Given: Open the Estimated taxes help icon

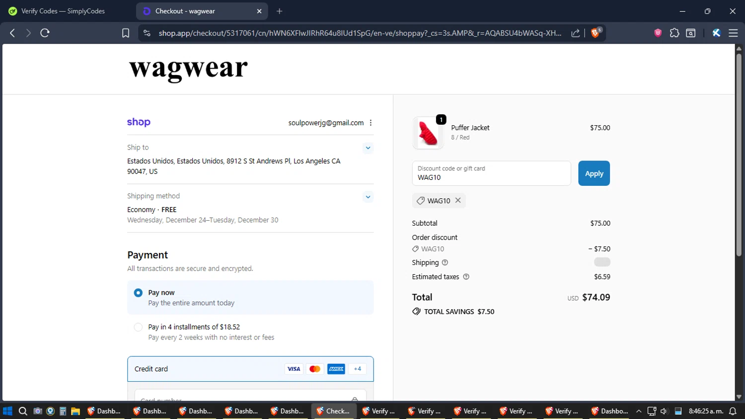Looking at the screenshot, I should click(x=466, y=277).
